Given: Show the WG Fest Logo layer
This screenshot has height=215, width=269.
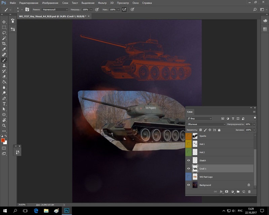Looking at the screenshot, I should click(188, 177).
